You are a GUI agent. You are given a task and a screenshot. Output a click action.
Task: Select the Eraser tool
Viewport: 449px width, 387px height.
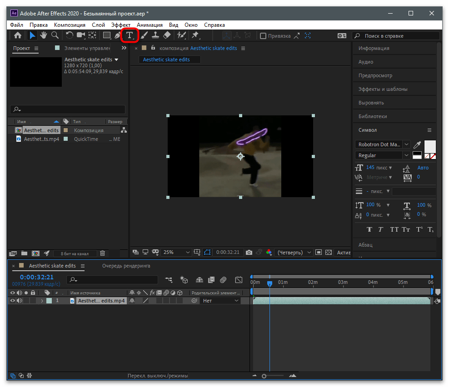(167, 35)
